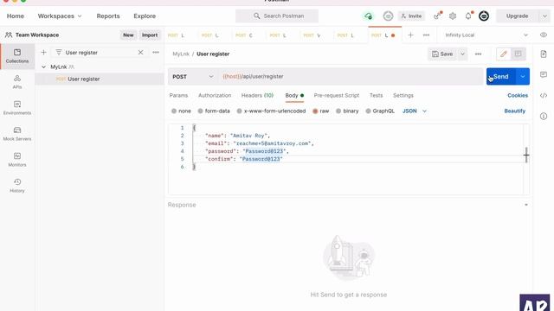
Task: Click the Upgrade button
Action: coord(518,16)
